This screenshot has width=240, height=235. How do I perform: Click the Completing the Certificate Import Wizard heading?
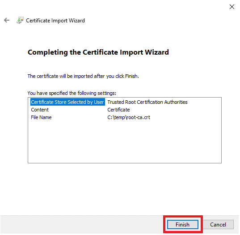(x=98, y=52)
